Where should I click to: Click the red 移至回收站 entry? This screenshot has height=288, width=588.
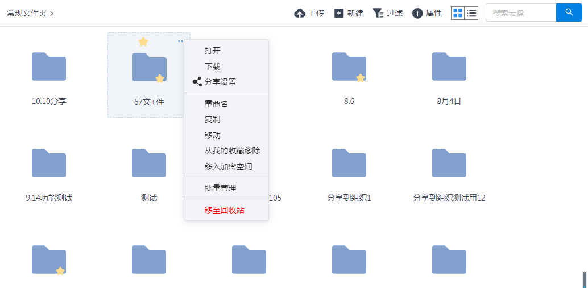pyautogui.click(x=226, y=210)
